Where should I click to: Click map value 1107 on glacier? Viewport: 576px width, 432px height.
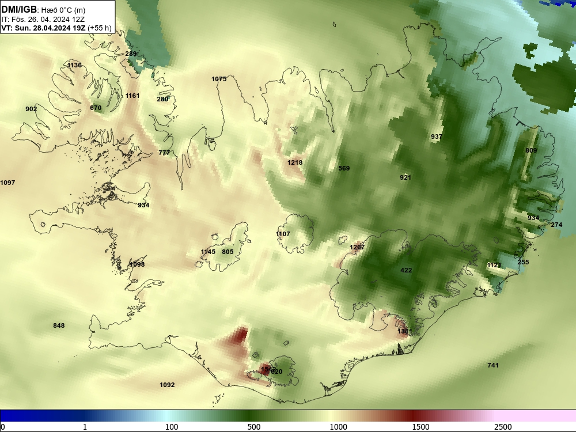[x=283, y=234]
